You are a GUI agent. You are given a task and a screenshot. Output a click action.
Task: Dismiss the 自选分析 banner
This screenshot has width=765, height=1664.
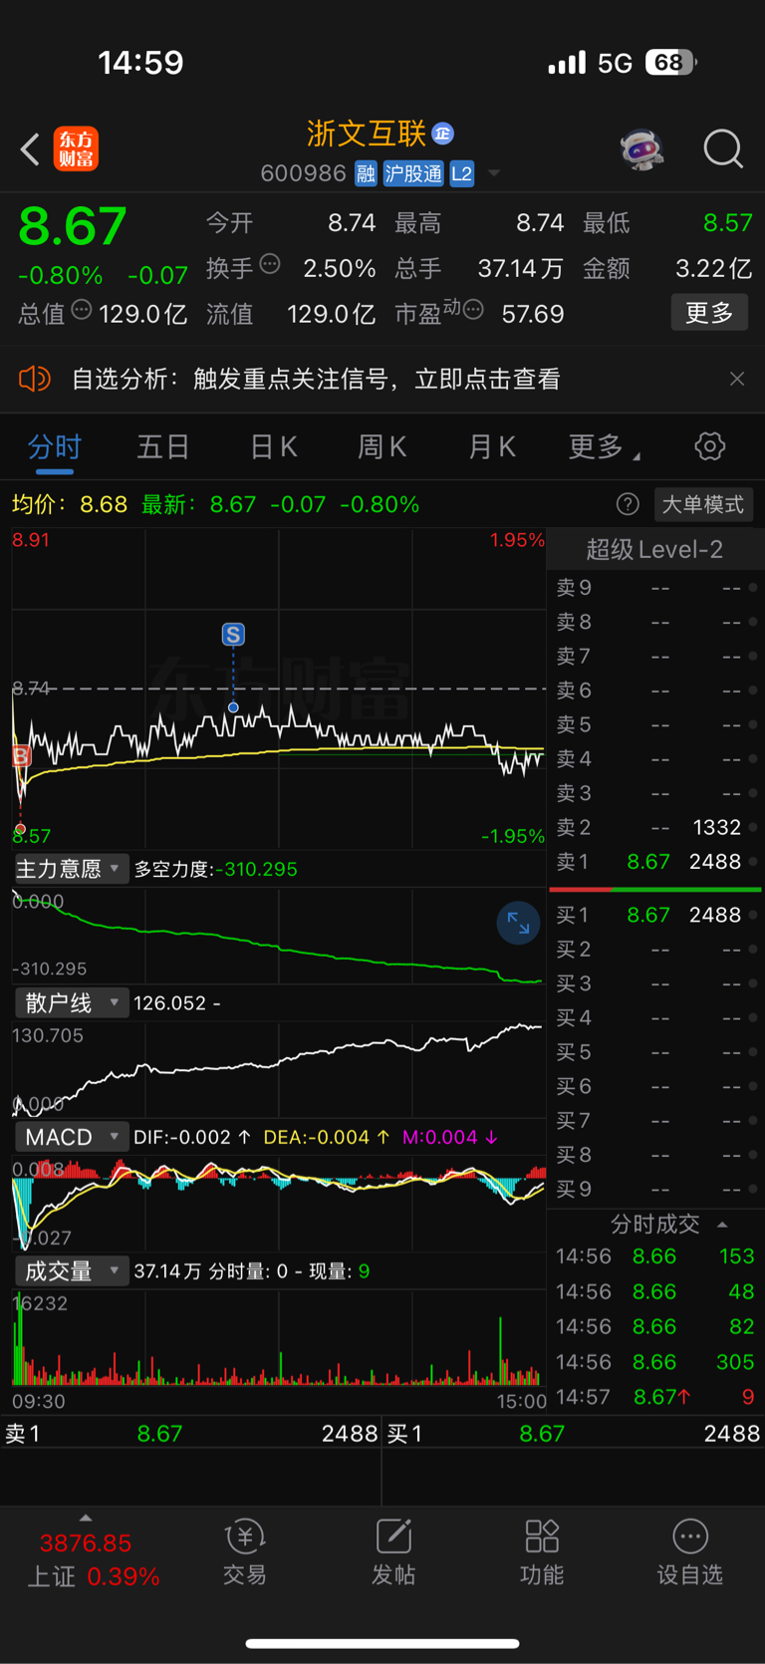click(737, 379)
